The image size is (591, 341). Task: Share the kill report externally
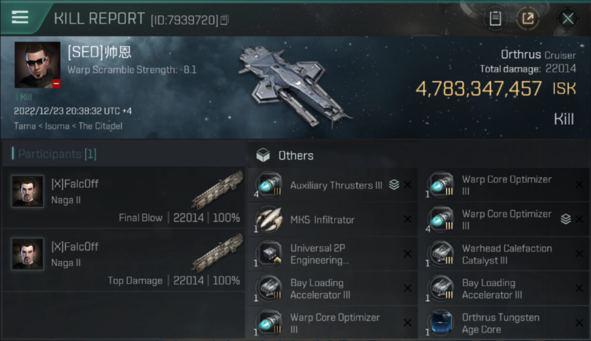tap(528, 19)
